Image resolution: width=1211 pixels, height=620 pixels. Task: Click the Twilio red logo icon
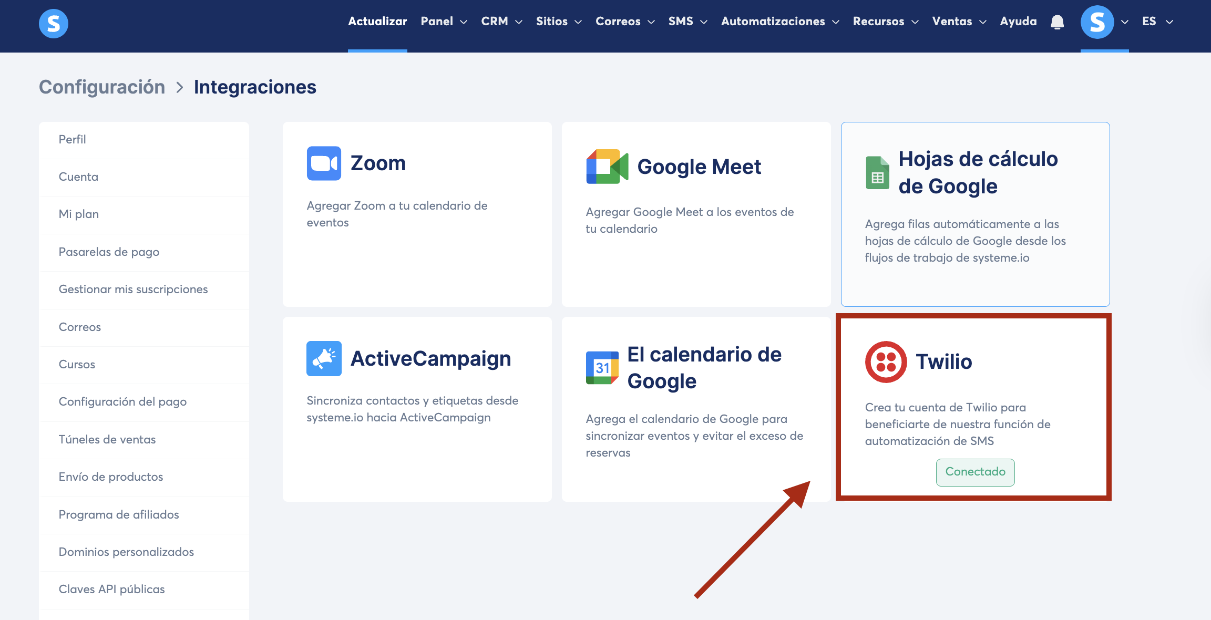(886, 362)
